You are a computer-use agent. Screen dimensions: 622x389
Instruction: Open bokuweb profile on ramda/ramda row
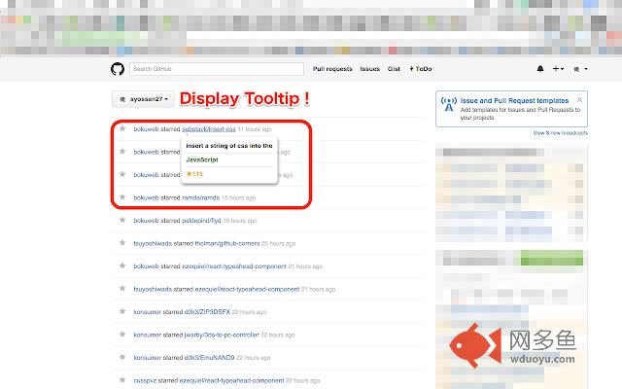(146, 197)
